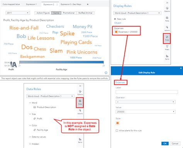The image size is (183, 148).
Task: Click 1500 Piece in word cloud
Action: pos(90,36)
